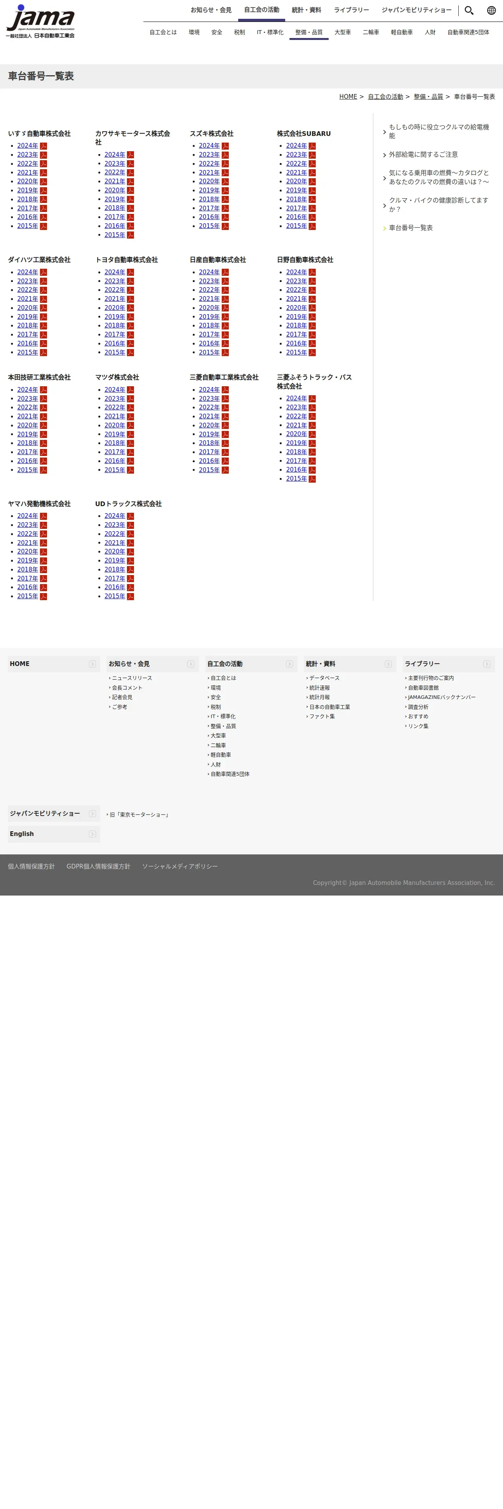Screen dimensions: 503x1509
Task: Open PDF icon beside トヨタ 2019年
Action: [130, 317]
